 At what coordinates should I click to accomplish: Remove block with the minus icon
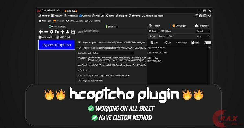pyautogui.click(x=46, y=32)
